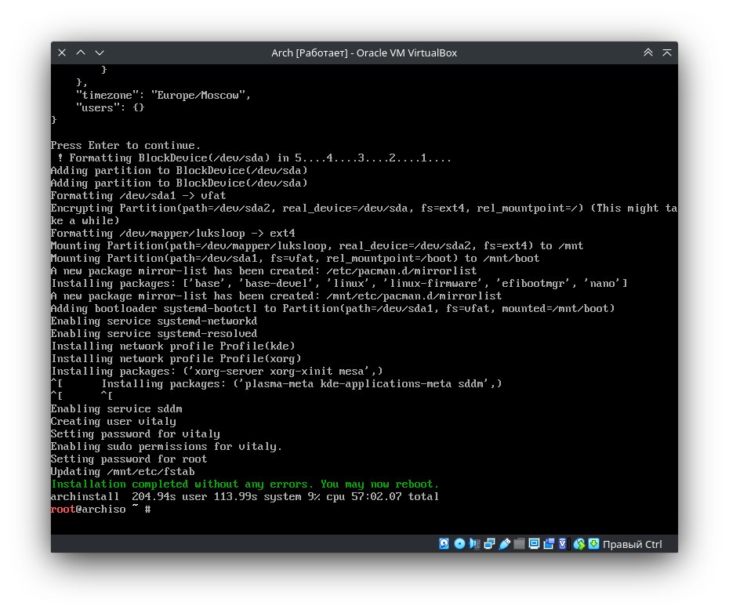Click the green arrow keyboard capture icon
The image size is (729, 613).
tap(593, 544)
